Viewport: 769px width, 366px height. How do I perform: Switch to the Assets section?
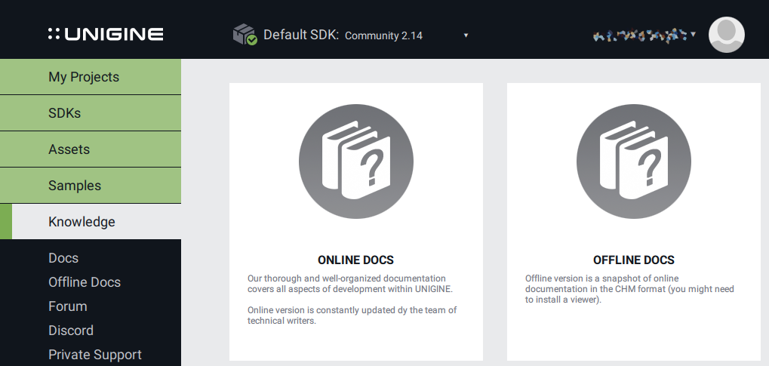coord(91,149)
